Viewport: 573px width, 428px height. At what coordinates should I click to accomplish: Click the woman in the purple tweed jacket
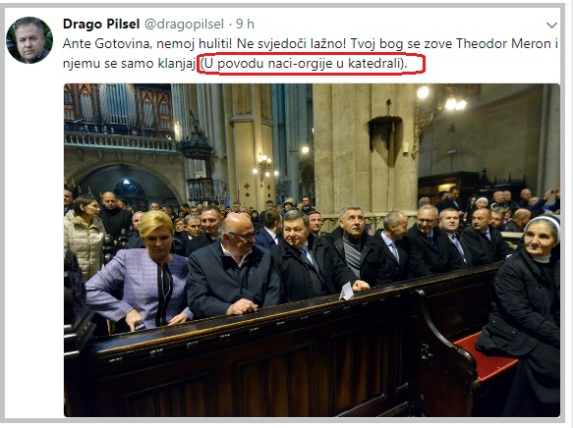coord(142,272)
